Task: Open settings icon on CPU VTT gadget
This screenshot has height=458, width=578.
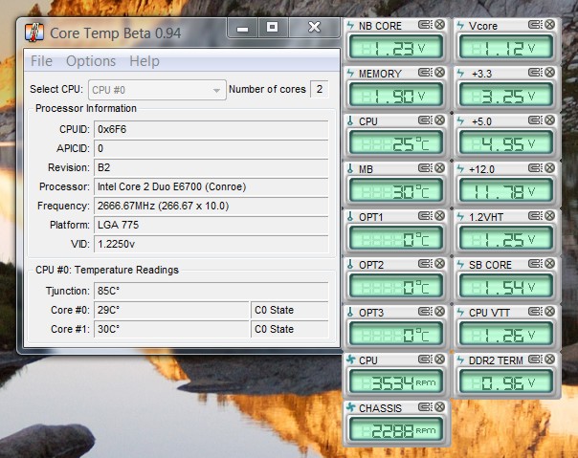Action: tap(535, 312)
